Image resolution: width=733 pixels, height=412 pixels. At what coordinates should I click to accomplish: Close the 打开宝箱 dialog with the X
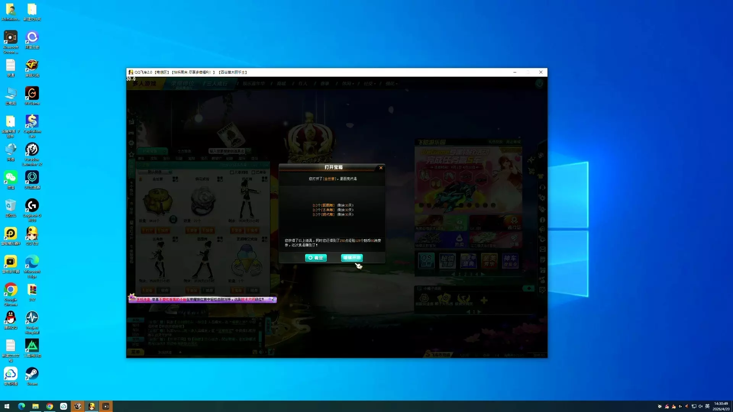pos(381,168)
